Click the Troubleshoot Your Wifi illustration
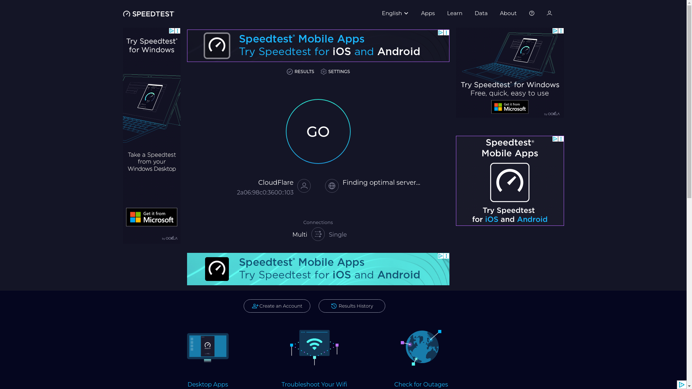The width and height of the screenshot is (692, 389). tap(314, 347)
